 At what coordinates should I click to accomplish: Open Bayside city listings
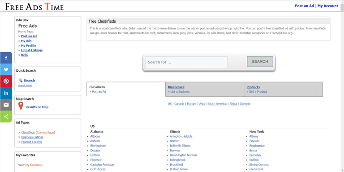[x=254, y=141]
